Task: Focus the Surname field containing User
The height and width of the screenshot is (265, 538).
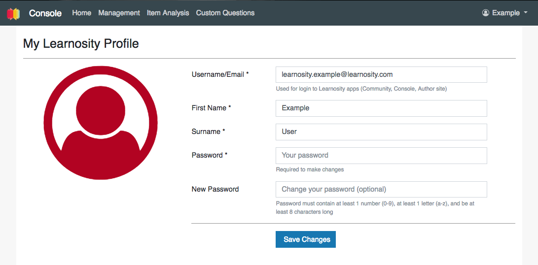Action: [381, 132]
